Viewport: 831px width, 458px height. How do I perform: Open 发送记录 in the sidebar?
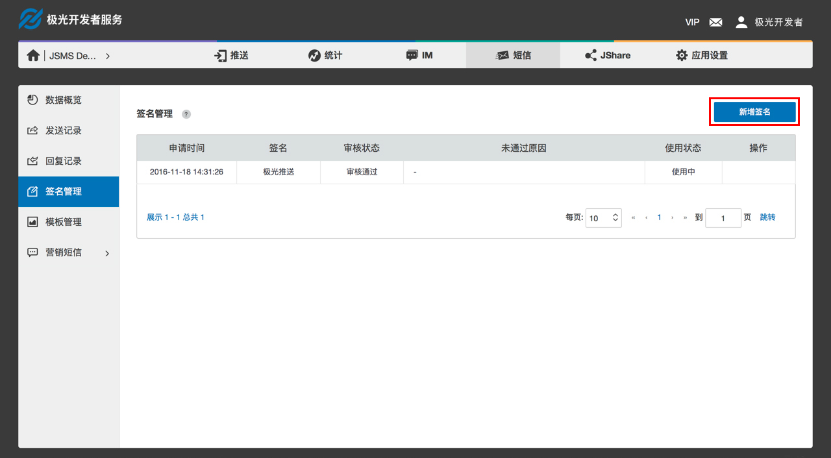pos(69,130)
